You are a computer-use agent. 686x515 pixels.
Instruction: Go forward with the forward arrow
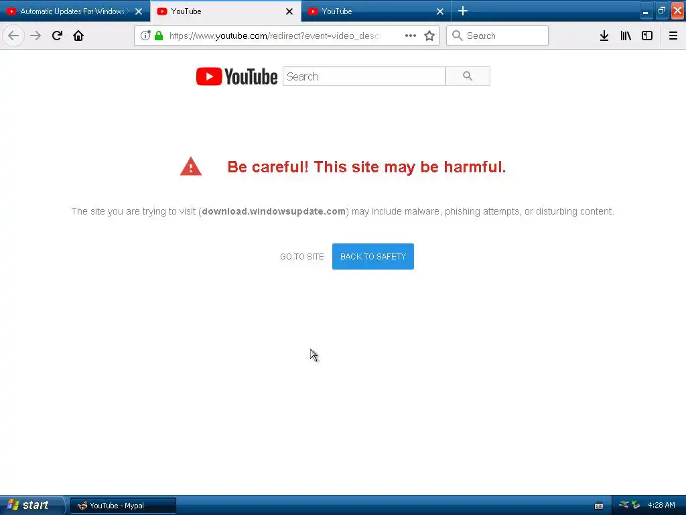(36, 36)
